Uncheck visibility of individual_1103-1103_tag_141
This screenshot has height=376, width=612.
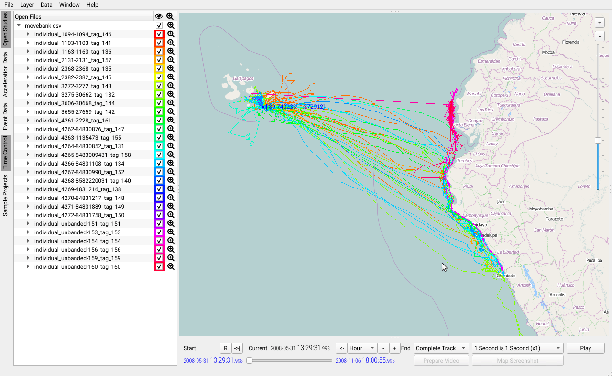(159, 43)
